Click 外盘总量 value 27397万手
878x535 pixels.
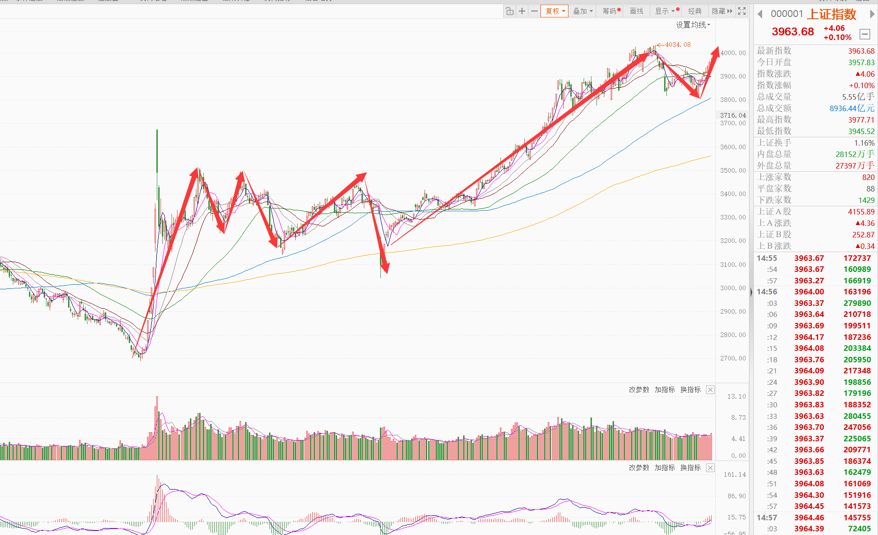point(855,166)
